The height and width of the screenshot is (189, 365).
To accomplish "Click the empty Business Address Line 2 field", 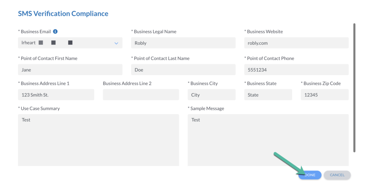I will (x=141, y=95).
